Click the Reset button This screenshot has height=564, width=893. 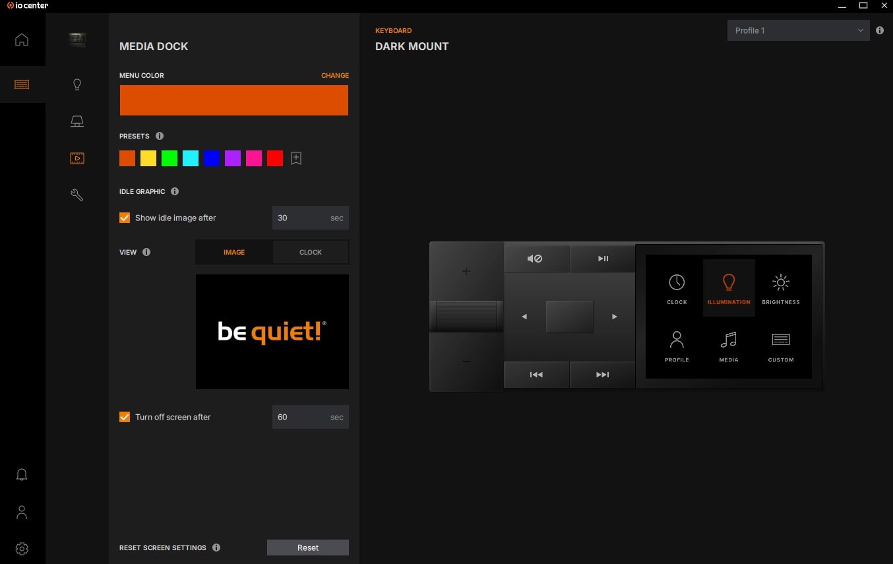[x=307, y=548]
